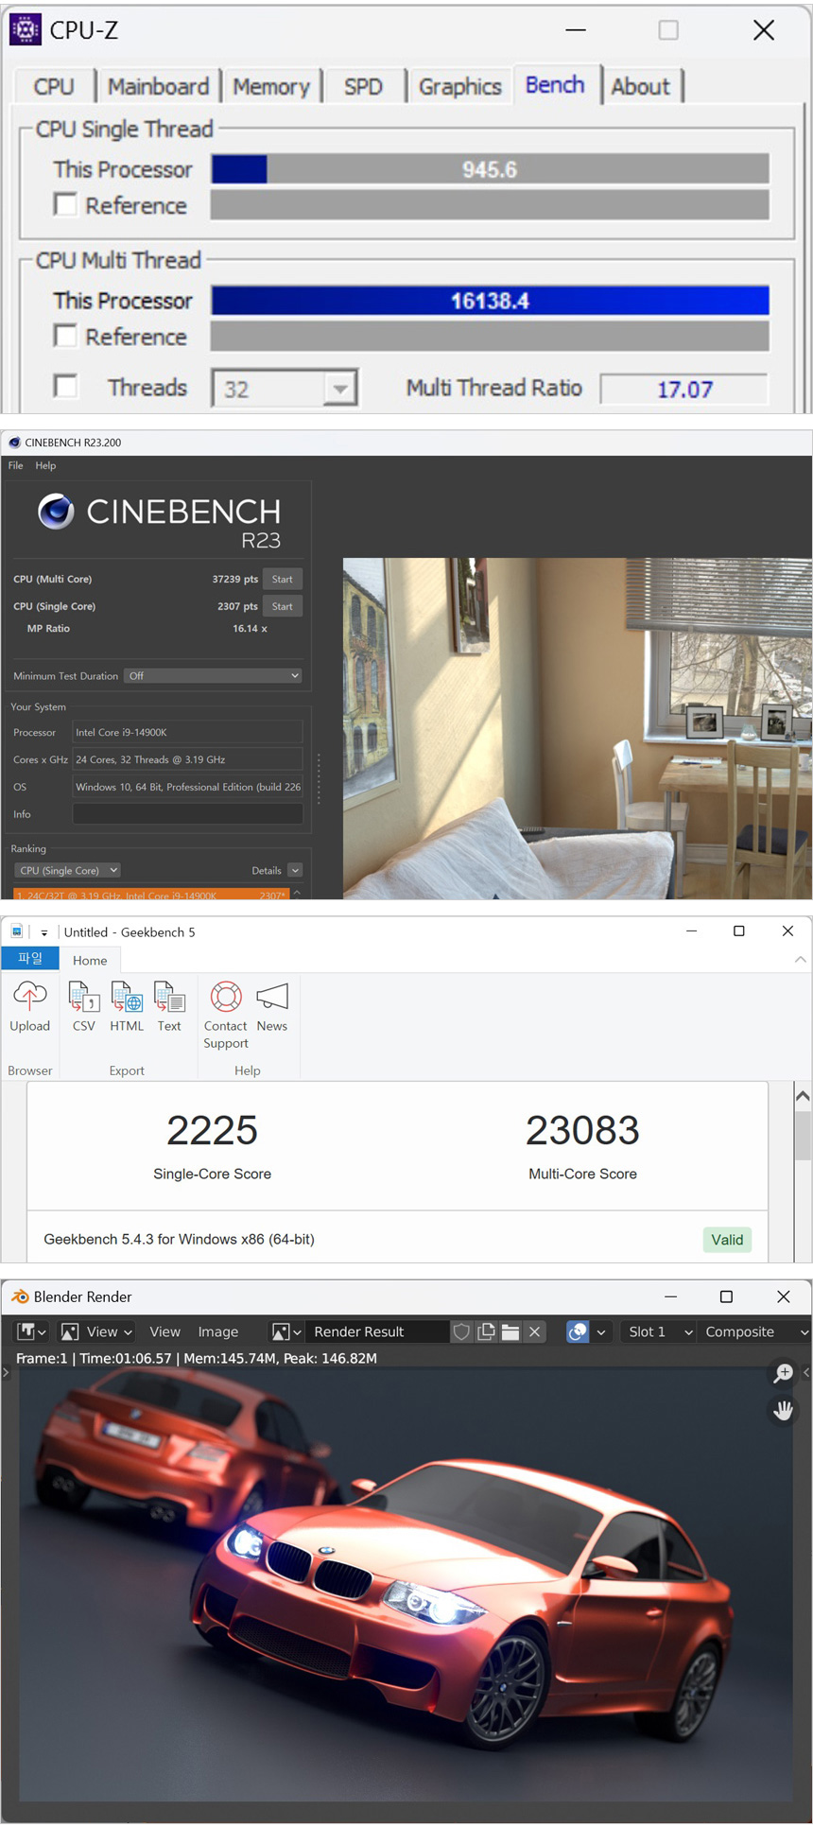This screenshot has height=1827, width=813.
Task: Click the Multi Thread Ratio field 17.07
Action: point(684,389)
